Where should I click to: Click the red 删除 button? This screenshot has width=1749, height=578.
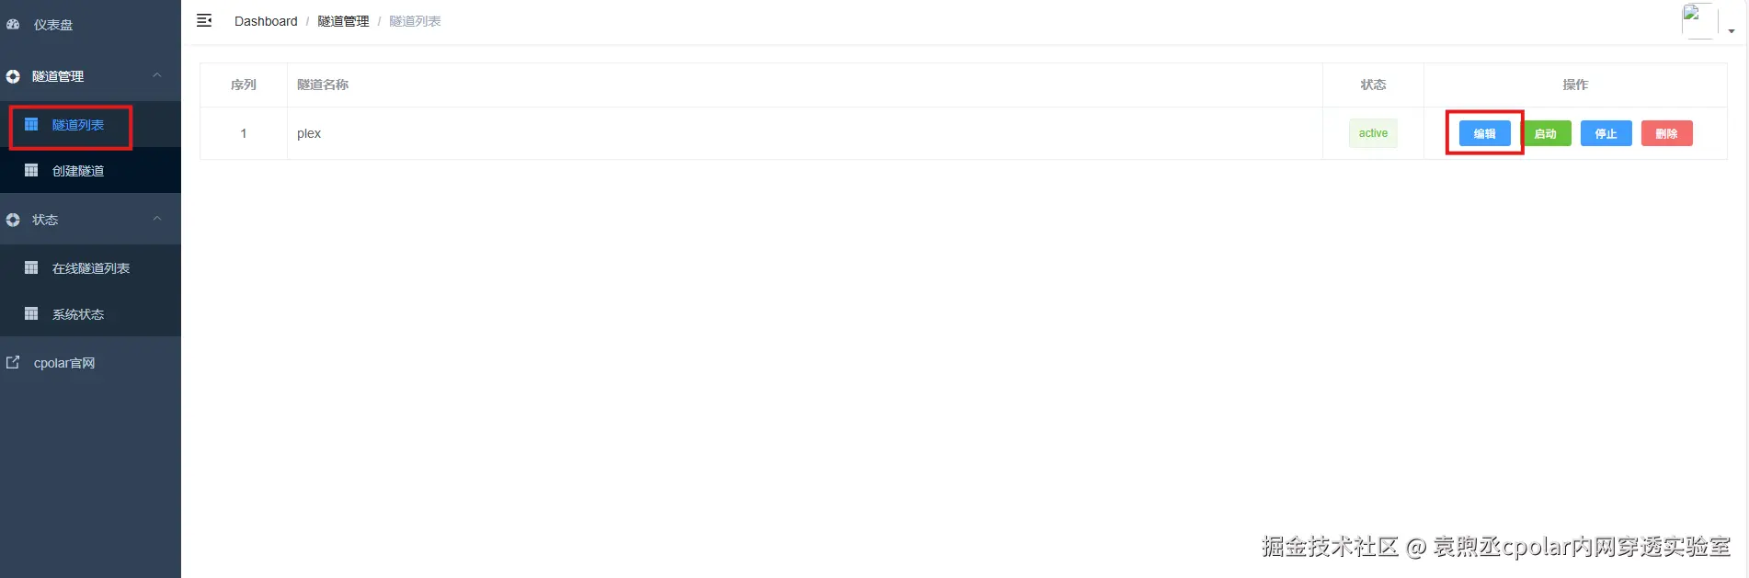(x=1666, y=133)
